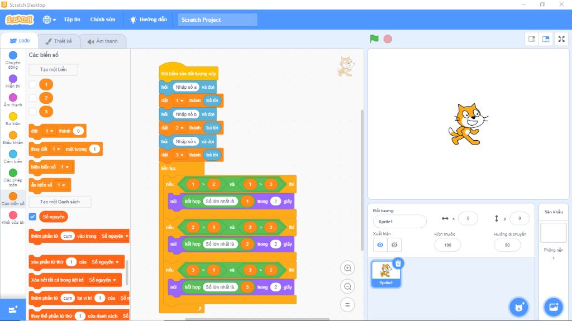Check the box for variable 1
This screenshot has height=321, width=572.
[x=32, y=84]
